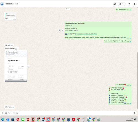The image size is (138, 122).
Task: Select the 'ID/AKUN : bogar188' text line
Action: (71, 28)
